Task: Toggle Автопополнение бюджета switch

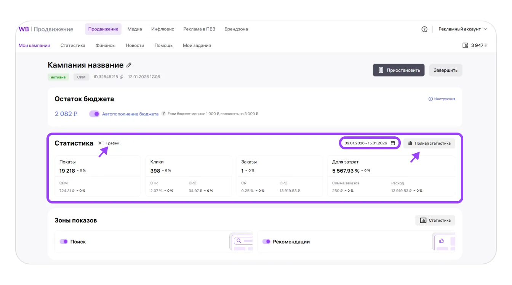Action: click(x=94, y=114)
